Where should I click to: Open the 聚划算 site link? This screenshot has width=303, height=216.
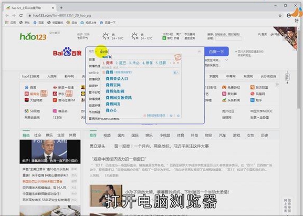(x=229, y=94)
